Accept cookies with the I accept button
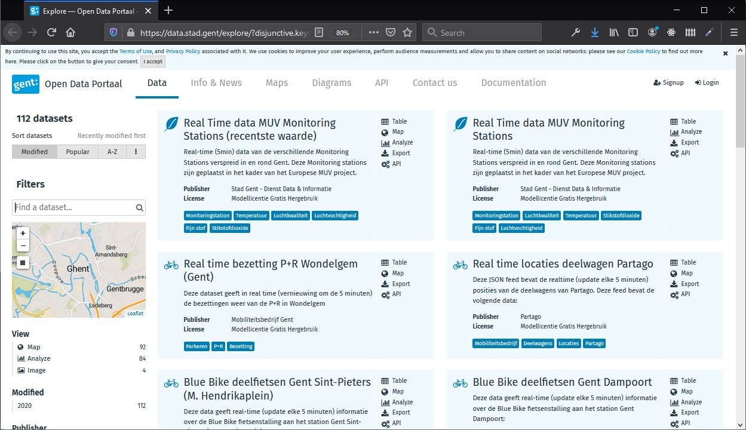 [x=152, y=61]
